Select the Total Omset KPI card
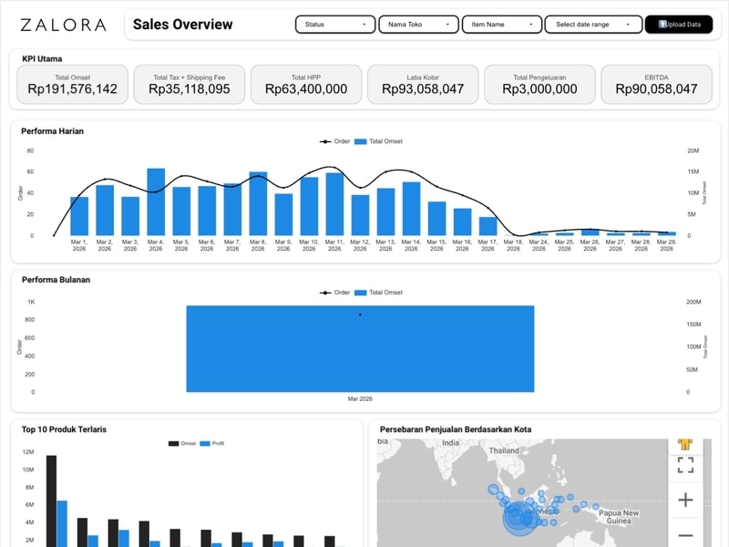 [72, 84]
